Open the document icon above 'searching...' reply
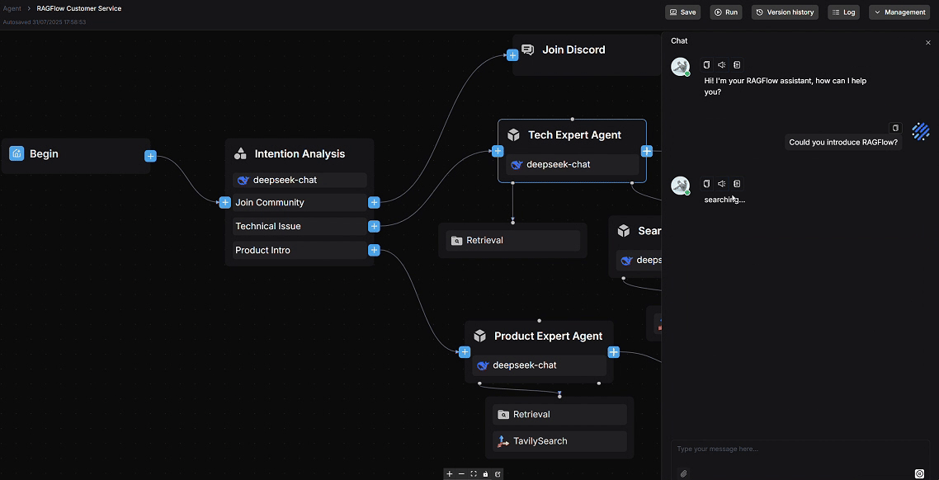The height and width of the screenshot is (480, 939). click(737, 184)
